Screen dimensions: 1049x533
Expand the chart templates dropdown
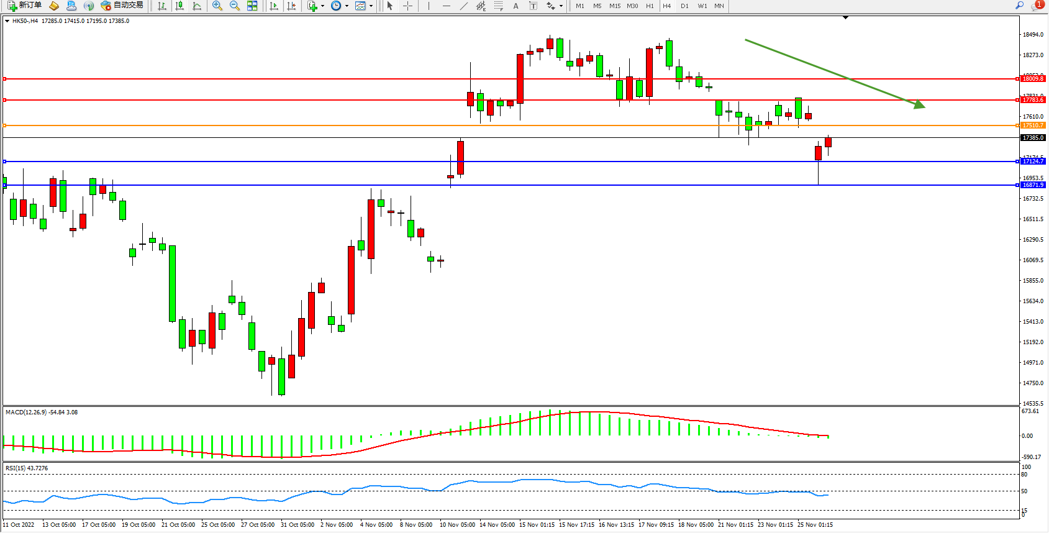click(371, 6)
